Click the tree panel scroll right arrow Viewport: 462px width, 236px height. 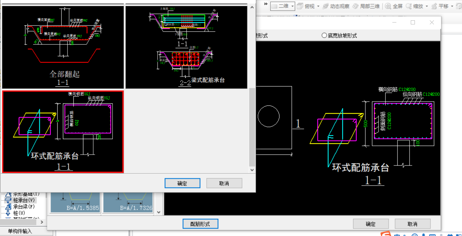click(42, 222)
